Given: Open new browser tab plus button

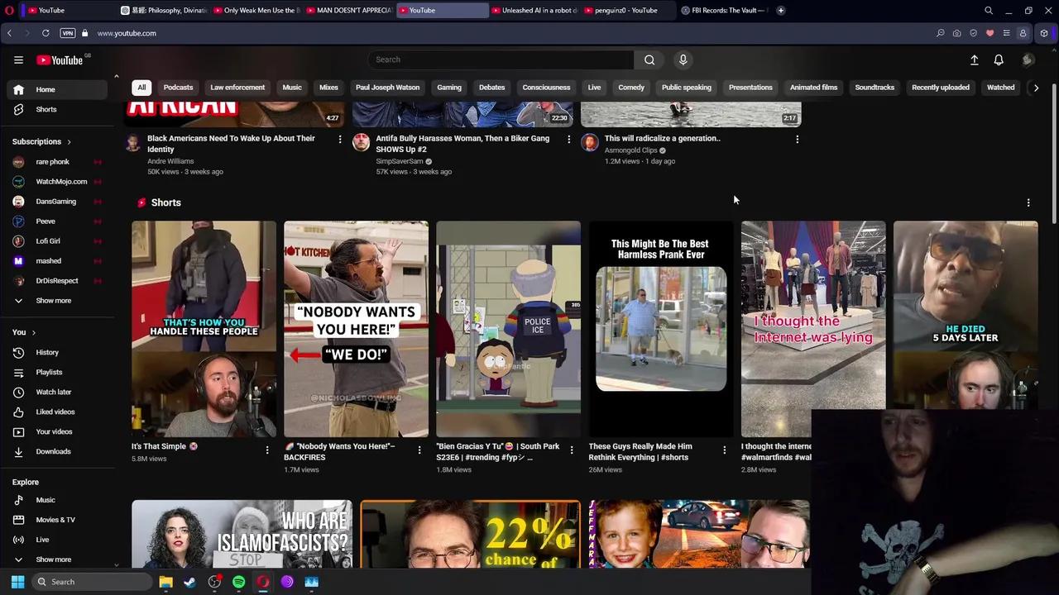Looking at the screenshot, I should (780, 10).
